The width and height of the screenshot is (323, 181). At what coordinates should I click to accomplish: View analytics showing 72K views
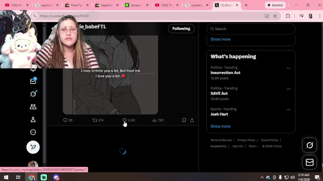point(158,120)
